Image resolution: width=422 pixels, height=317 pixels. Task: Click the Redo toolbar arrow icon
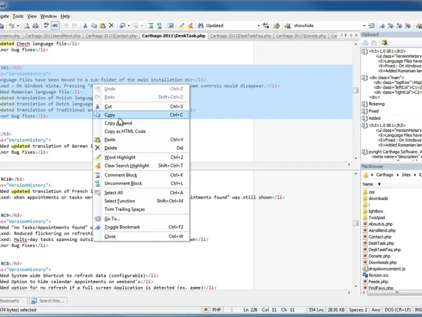pyautogui.click(x=74, y=25)
